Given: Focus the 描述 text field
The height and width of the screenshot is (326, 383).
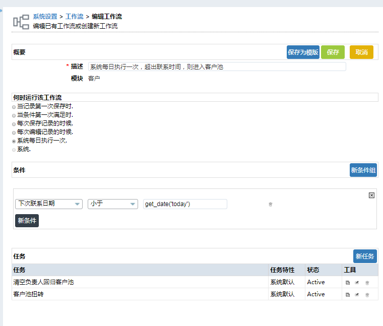Looking at the screenshot, I should click(x=217, y=67).
